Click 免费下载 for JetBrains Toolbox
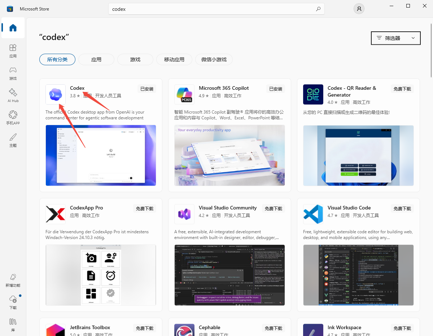 pos(145,328)
